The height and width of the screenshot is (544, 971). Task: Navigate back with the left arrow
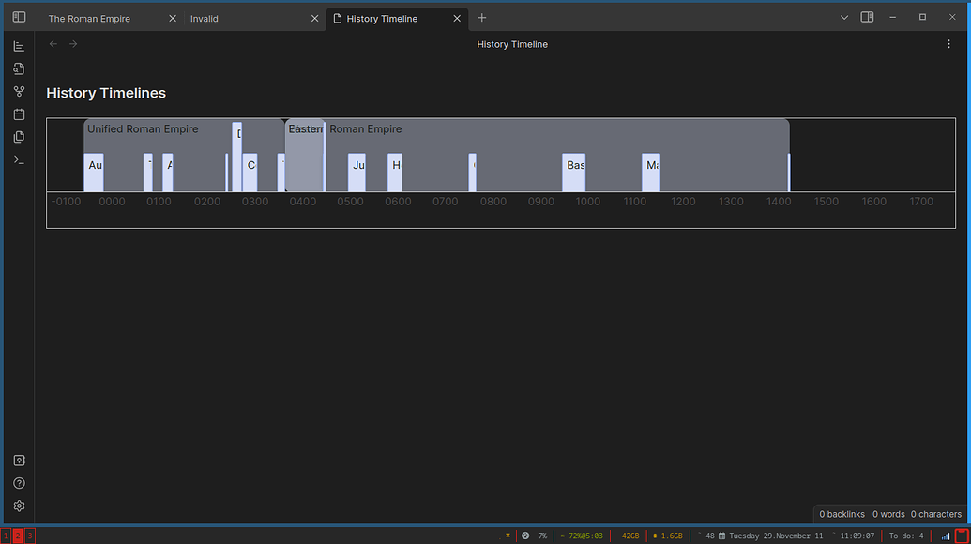click(53, 44)
